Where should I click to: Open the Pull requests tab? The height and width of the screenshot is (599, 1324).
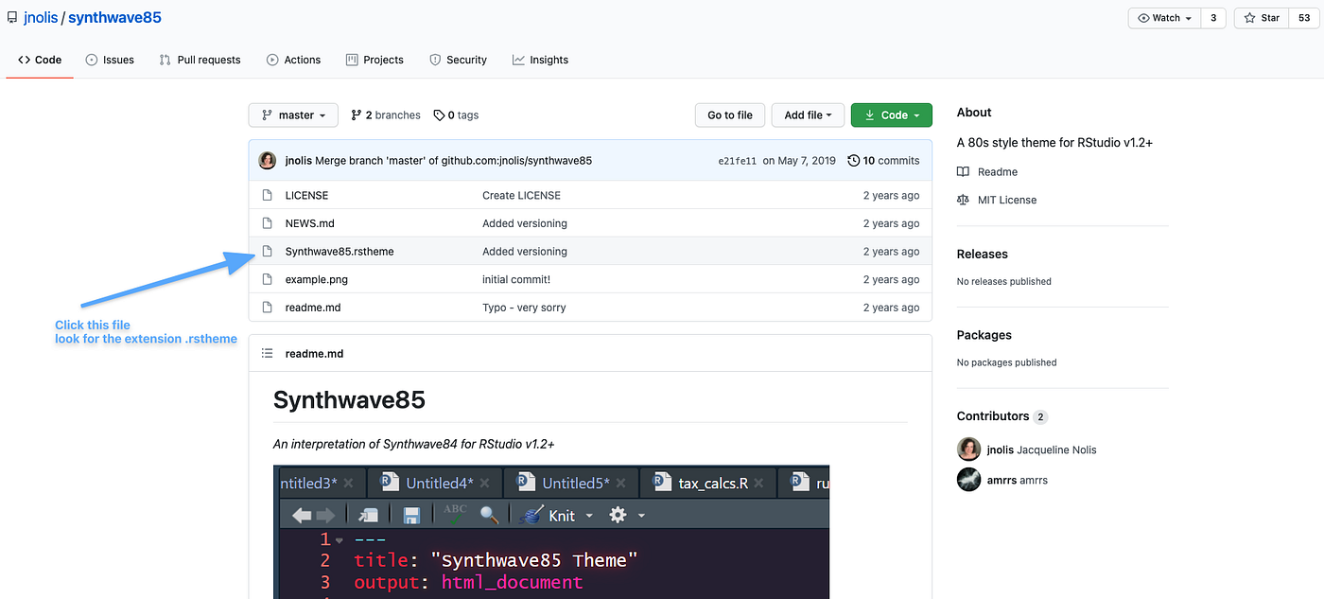pyautogui.click(x=200, y=60)
